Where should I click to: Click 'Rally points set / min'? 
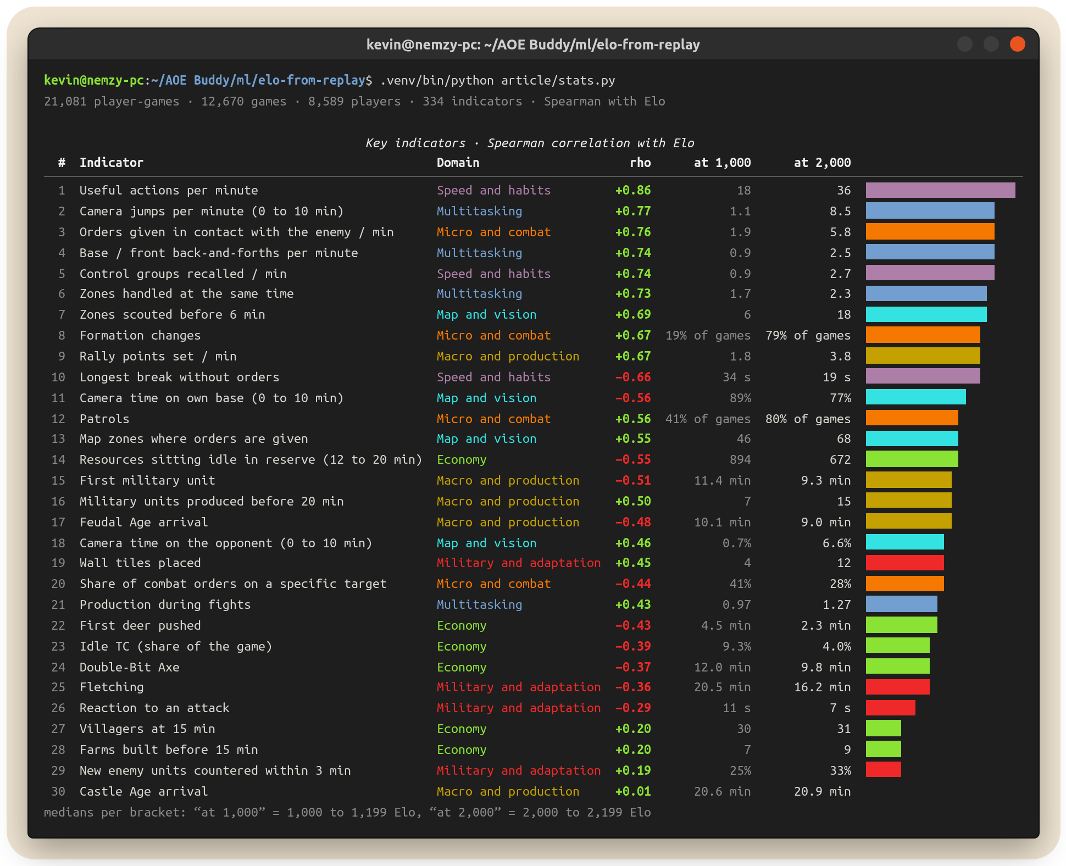pyautogui.click(x=158, y=356)
